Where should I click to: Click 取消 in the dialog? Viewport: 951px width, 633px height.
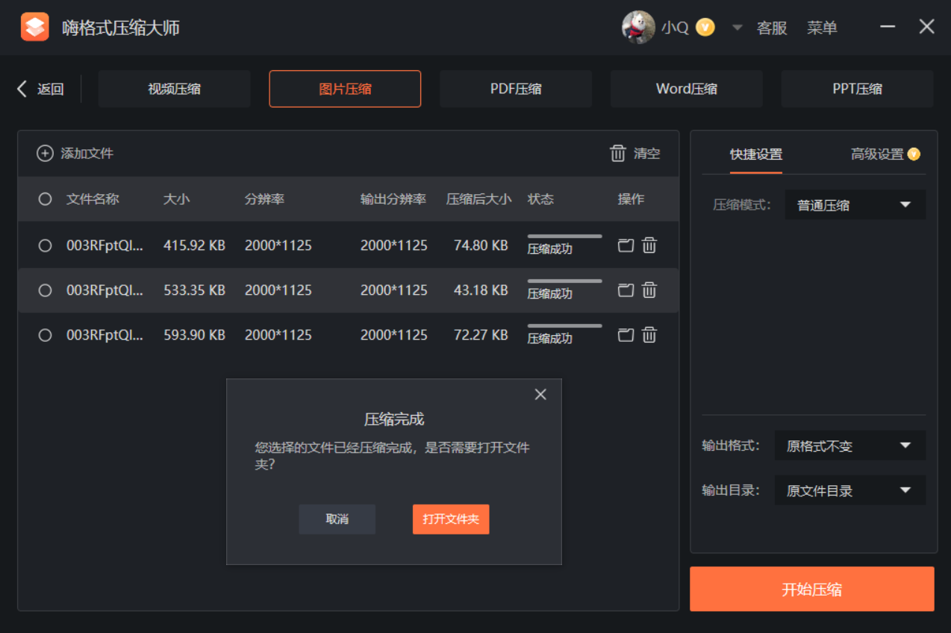(337, 519)
